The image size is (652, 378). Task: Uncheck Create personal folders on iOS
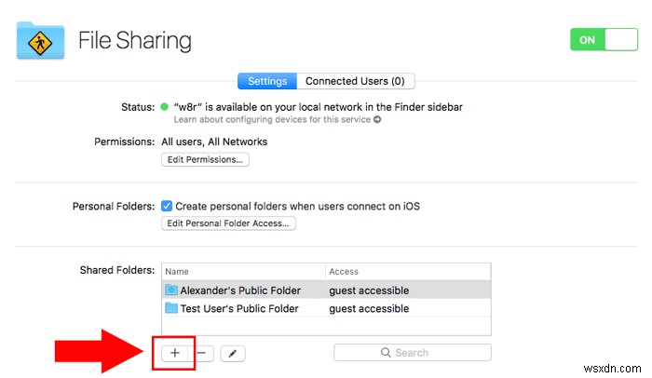tap(167, 206)
